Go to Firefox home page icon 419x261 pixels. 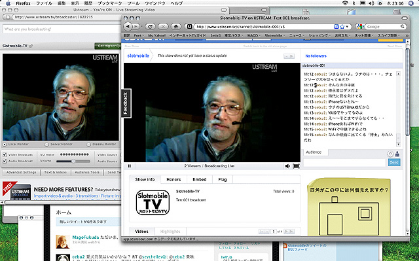pos(176,26)
